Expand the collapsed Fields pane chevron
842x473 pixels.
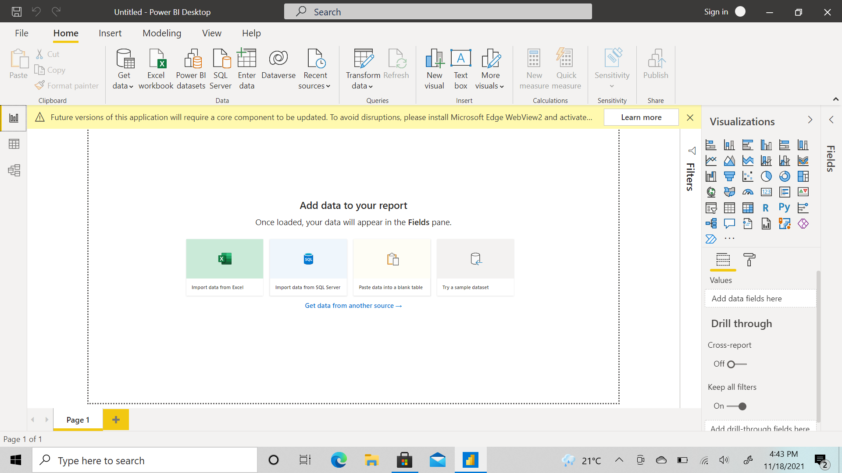[831, 120]
